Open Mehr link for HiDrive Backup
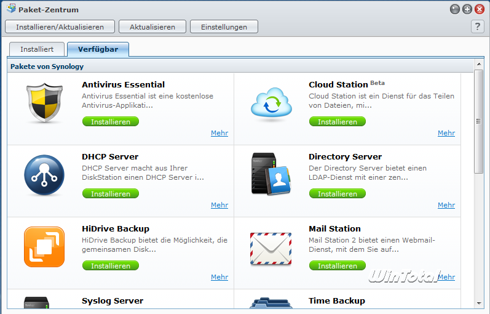The height and width of the screenshot is (314, 490). pos(219,277)
